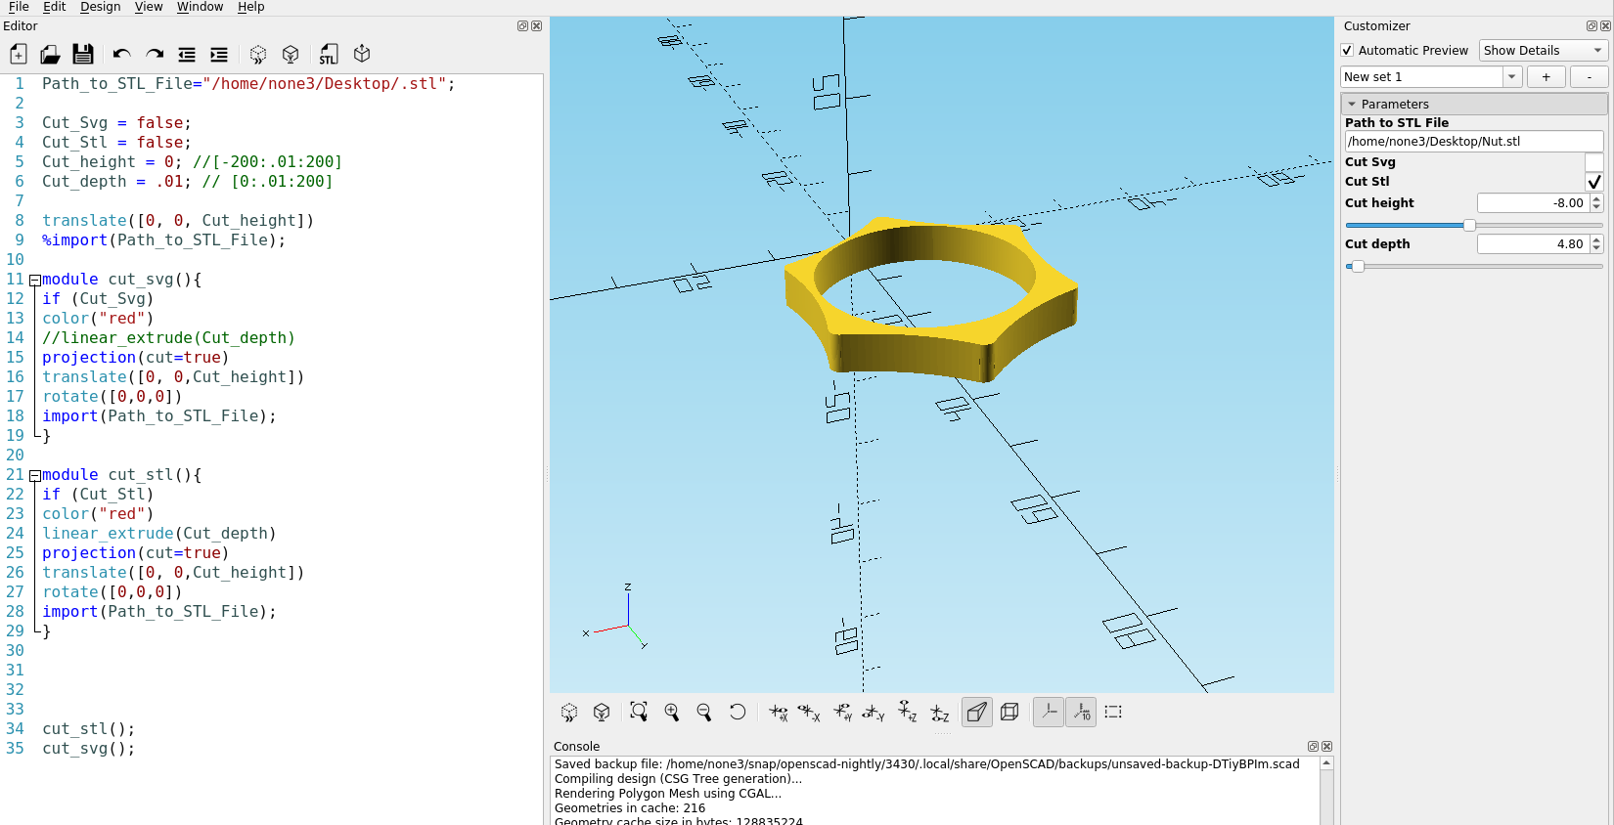The height and width of the screenshot is (825, 1614).
Task: Increase the Cut height spinner value
Action: pos(1596,198)
